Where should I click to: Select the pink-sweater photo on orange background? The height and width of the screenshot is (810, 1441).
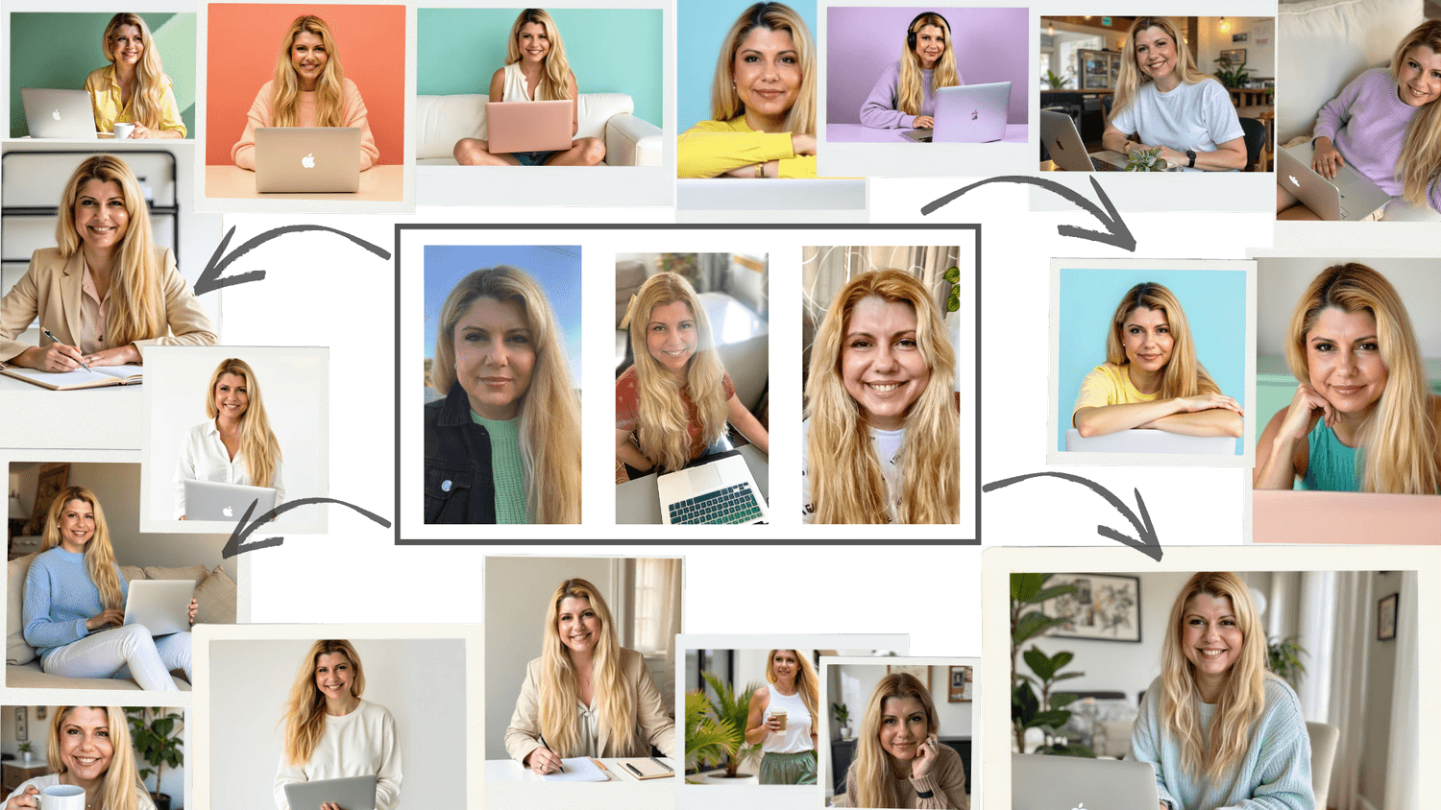tap(305, 102)
